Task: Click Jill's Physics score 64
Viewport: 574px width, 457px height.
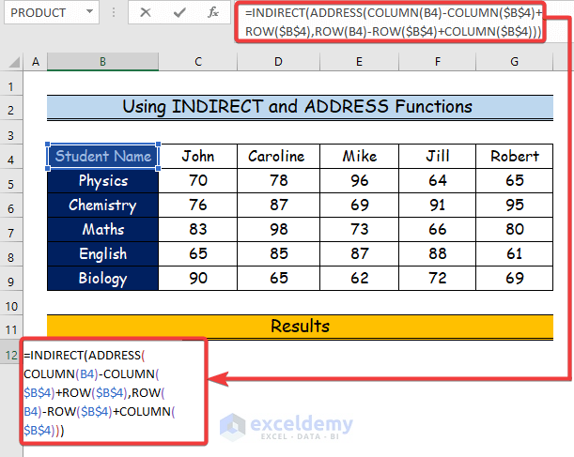Action: pyautogui.click(x=438, y=180)
